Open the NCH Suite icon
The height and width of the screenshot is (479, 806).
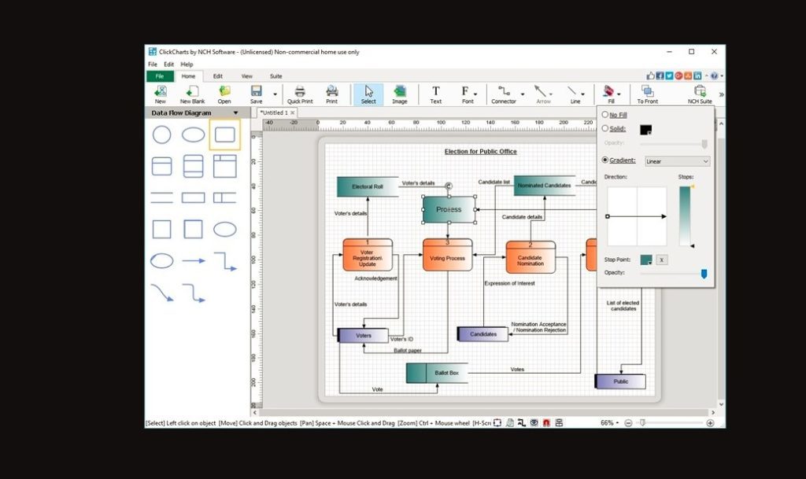(700, 94)
